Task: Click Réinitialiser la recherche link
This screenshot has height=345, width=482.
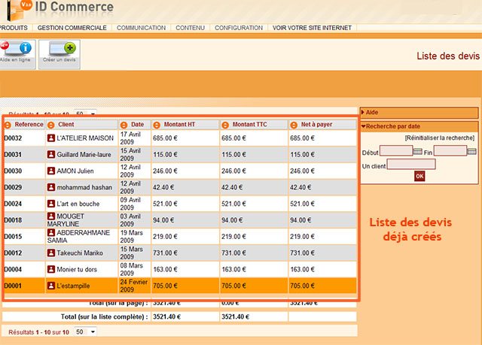Action: [440, 138]
